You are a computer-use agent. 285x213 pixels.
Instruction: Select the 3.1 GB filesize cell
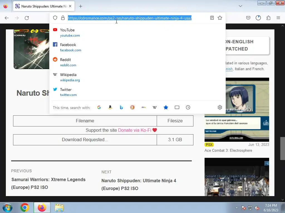175,140
